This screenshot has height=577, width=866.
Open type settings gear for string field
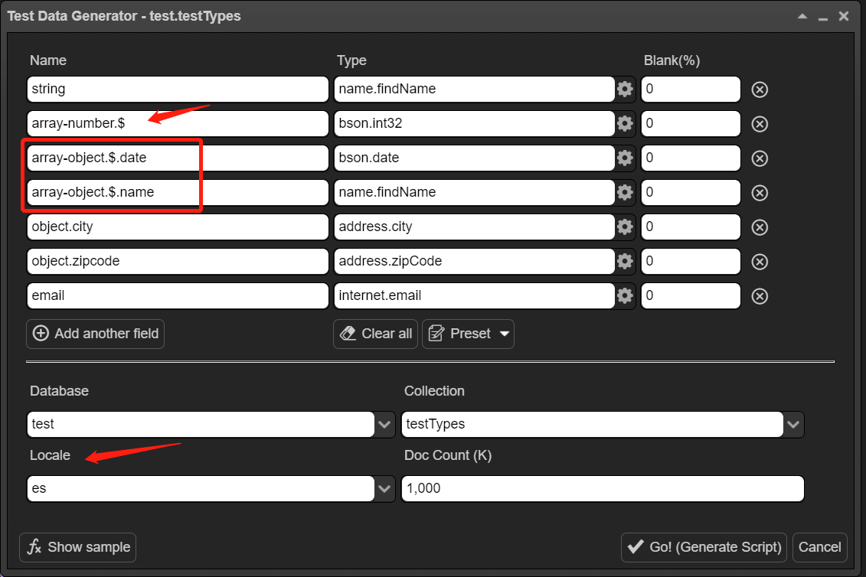[625, 89]
